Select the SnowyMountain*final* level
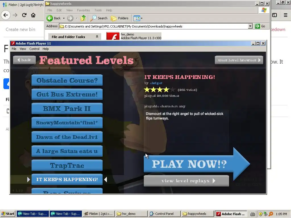Viewport: 291px width, 218px height. [x=67, y=123]
